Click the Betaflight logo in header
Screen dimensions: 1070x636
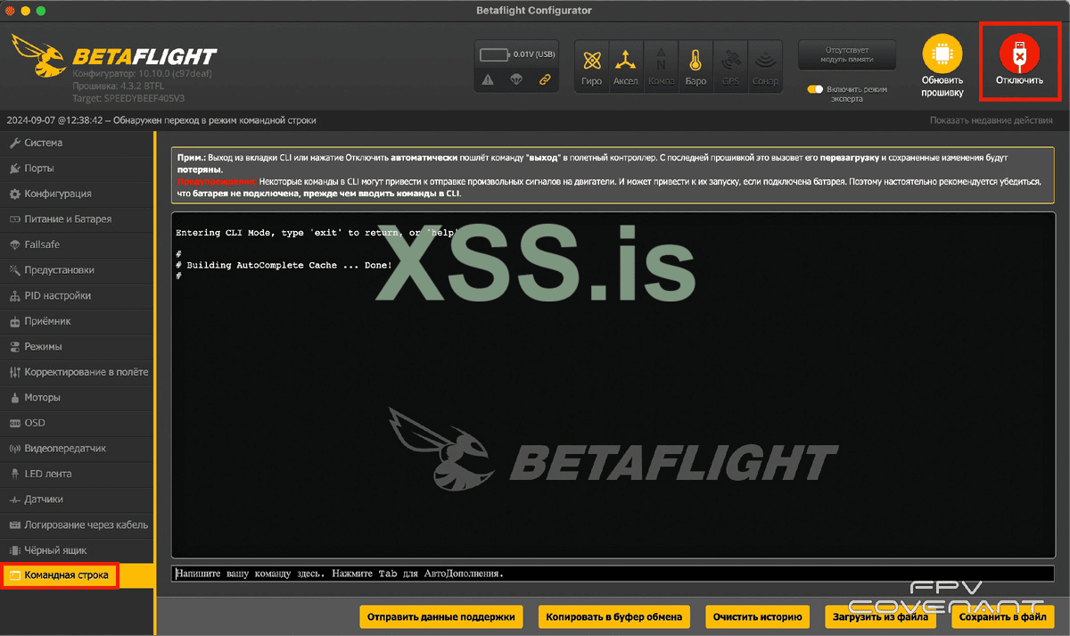[x=113, y=54]
